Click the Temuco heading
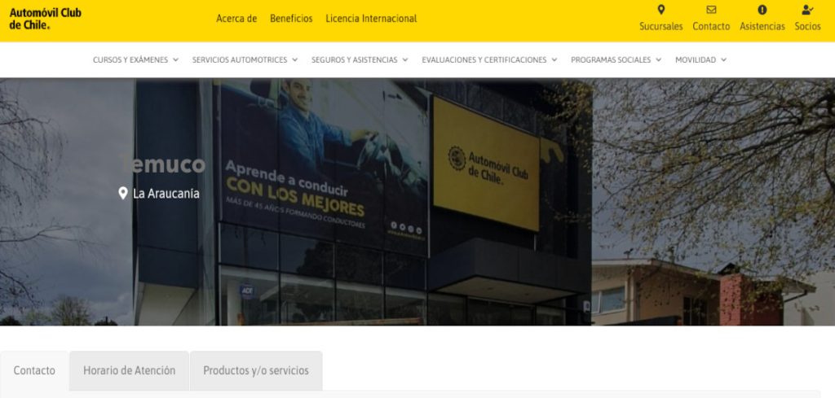 pos(162,164)
